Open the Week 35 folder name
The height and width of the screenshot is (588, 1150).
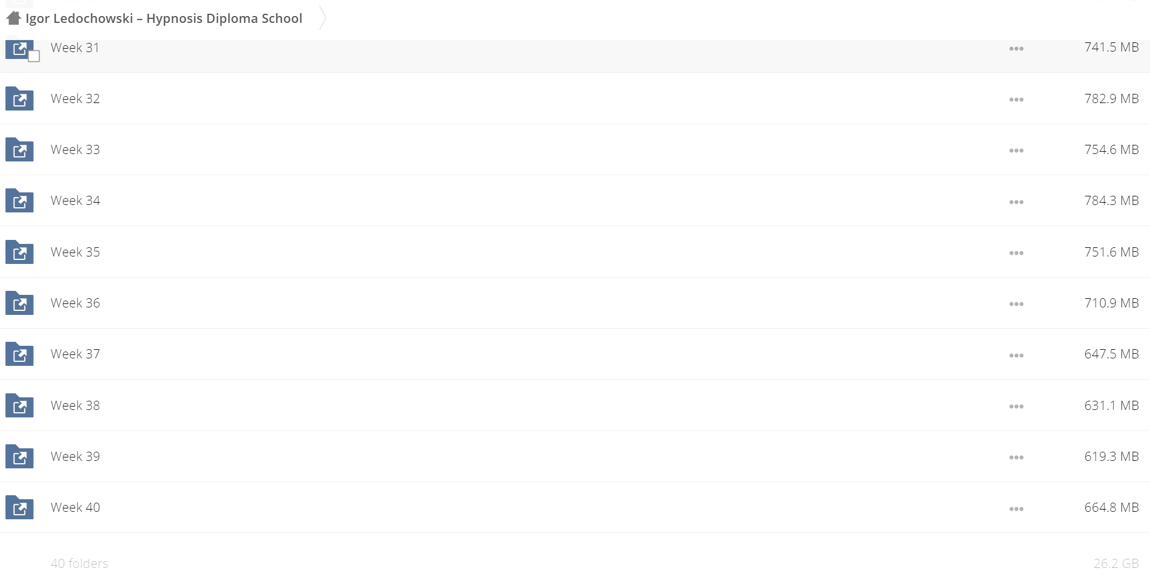(x=75, y=252)
